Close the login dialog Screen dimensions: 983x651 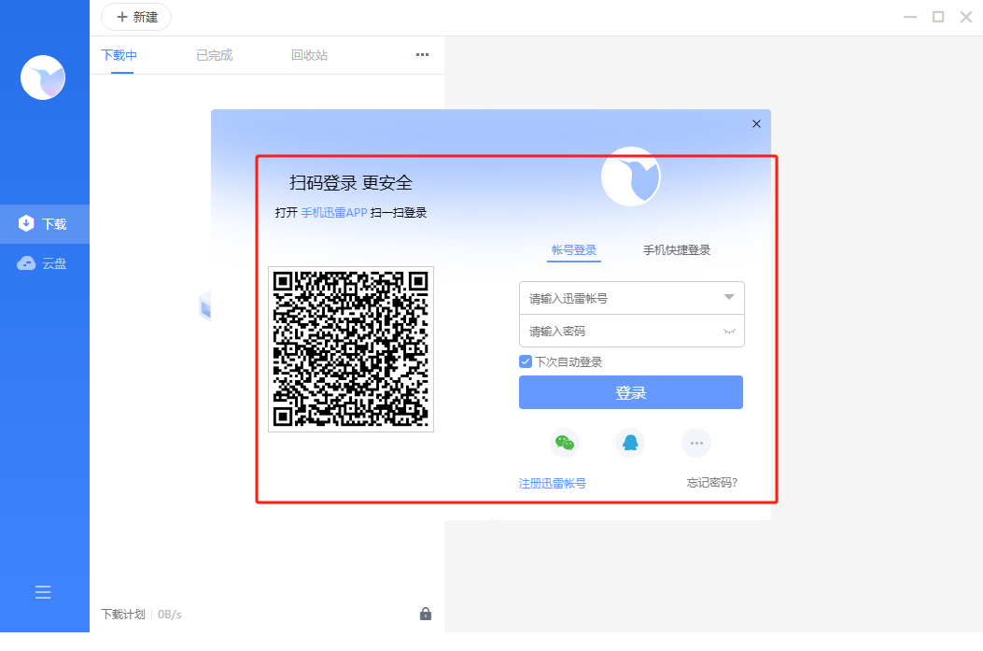pyautogui.click(x=757, y=123)
